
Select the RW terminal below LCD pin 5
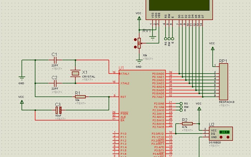pyautogui.click(x=169, y=39)
